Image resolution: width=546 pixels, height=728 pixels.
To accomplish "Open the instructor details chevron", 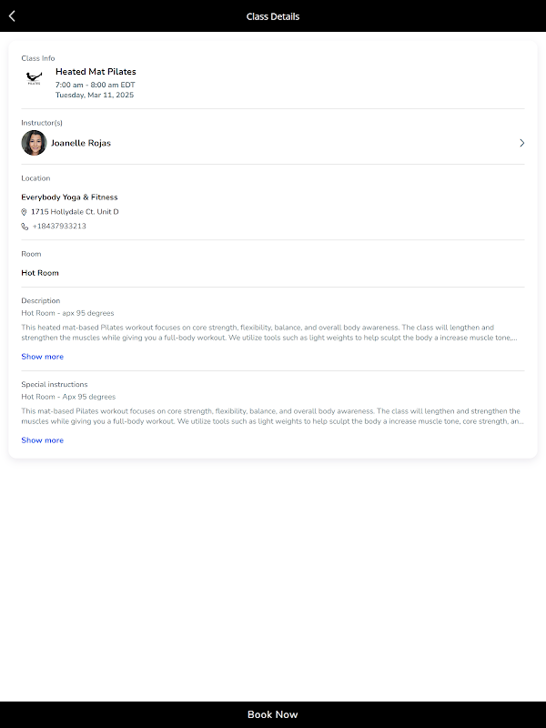I will click(x=521, y=143).
